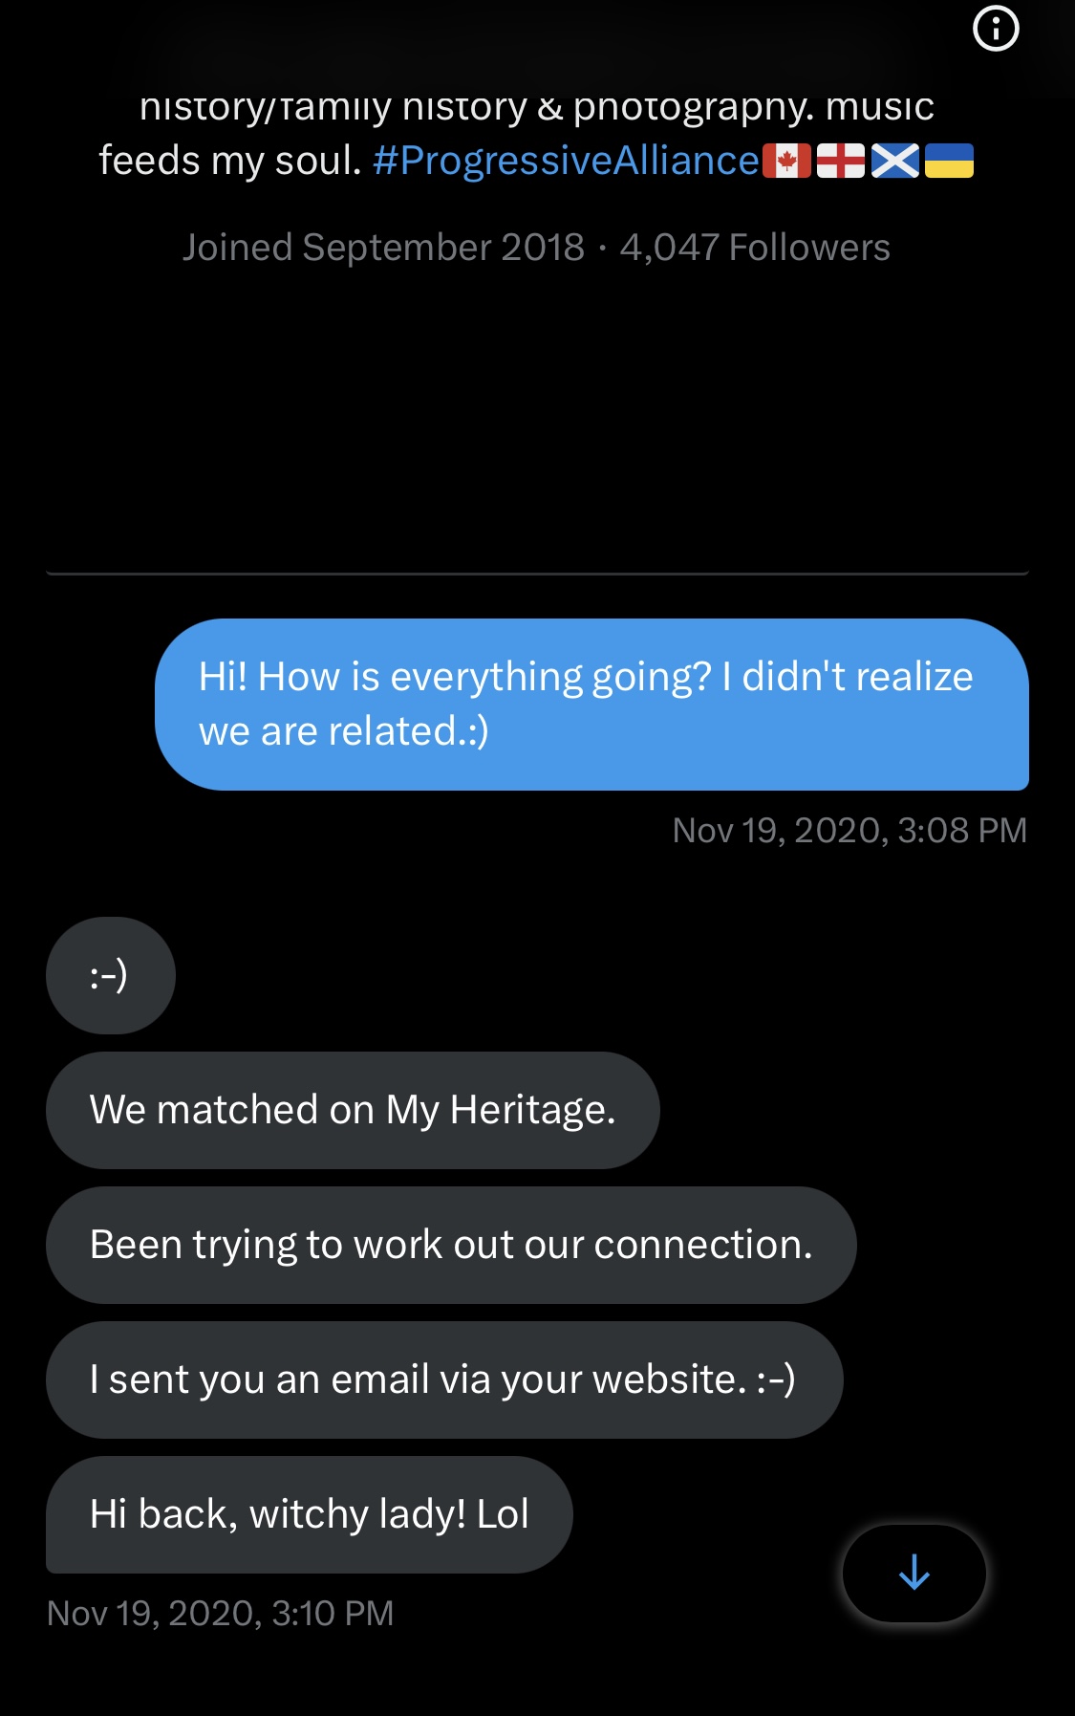Tap the blue down-arrow scroll-to-latest button
This screenshot has width=1075, height=1716.
pyautogui.click(x=914, y=1573)
